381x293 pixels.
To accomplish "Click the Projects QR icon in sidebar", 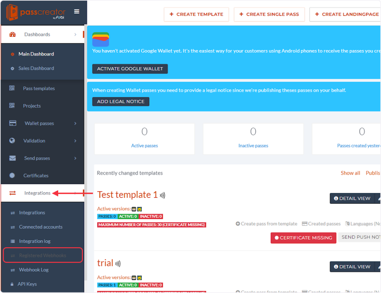I will pyautogui.click(x=12, y=106).
